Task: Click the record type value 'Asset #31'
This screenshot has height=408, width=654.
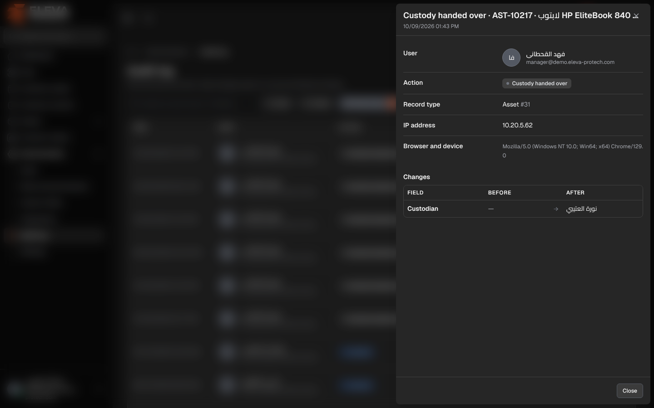Action: click(516, 104)
